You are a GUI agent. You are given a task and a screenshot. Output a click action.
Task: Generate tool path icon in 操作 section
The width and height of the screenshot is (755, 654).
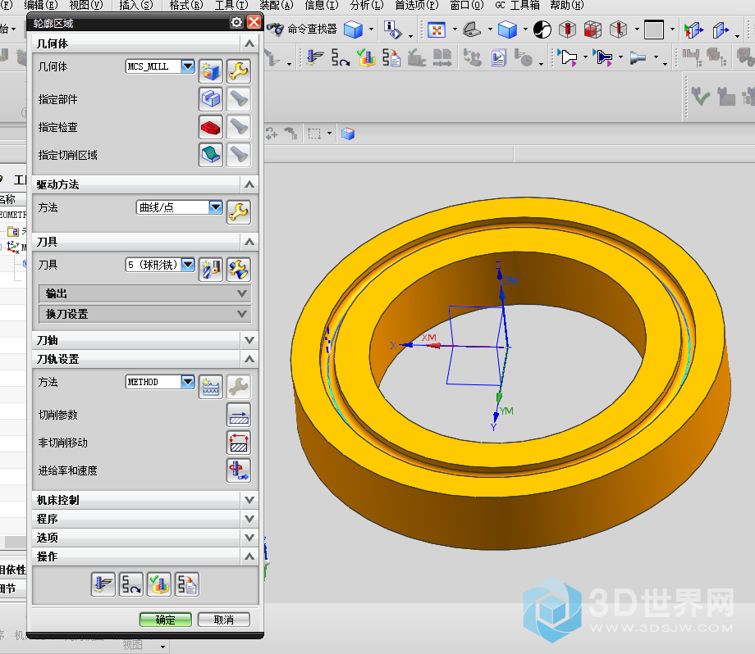(103, 584)
